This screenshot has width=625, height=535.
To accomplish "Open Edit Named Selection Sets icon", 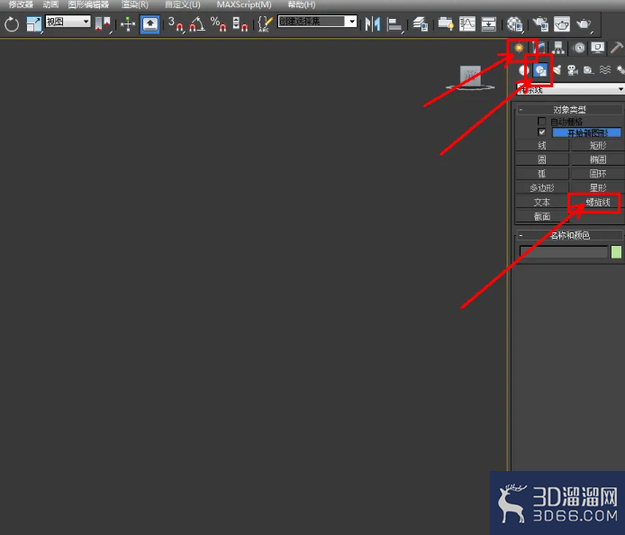I will 265,24.
